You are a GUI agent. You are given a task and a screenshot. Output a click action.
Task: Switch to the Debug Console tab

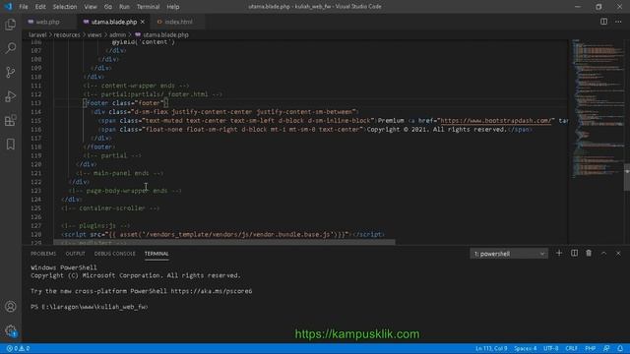click(114, 254)
